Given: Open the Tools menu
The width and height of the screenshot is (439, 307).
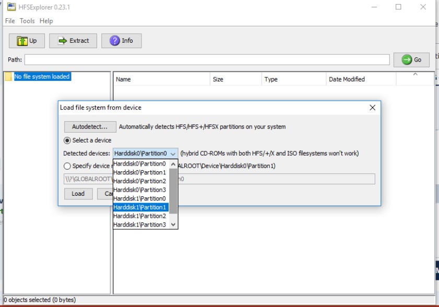Looking at the screenshot, I should 27,21.
